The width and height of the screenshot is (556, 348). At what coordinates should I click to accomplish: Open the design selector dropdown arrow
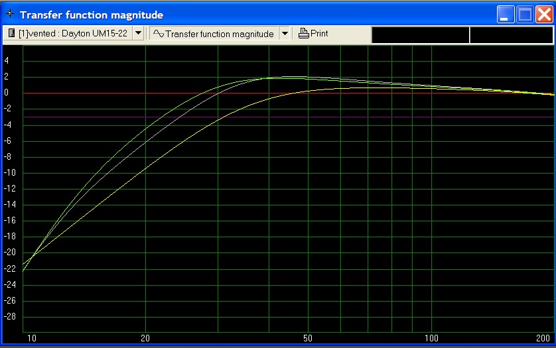[138, 33]
